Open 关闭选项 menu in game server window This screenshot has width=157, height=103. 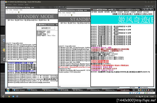133,12
